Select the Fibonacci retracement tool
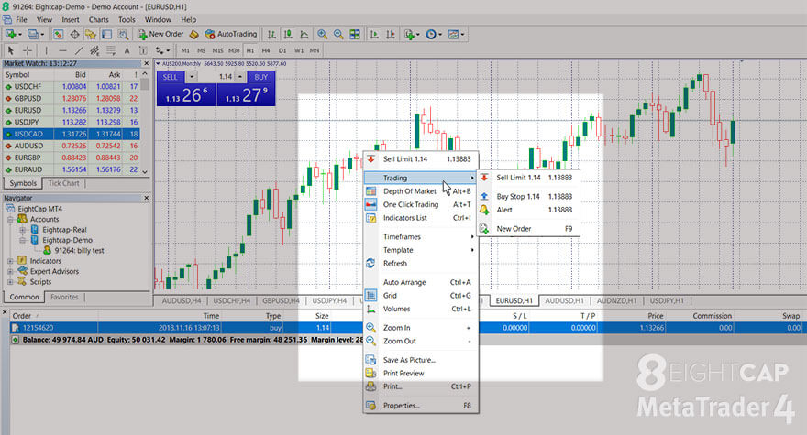The height and width of the screenshot is (435, 807). coord(111,50)
